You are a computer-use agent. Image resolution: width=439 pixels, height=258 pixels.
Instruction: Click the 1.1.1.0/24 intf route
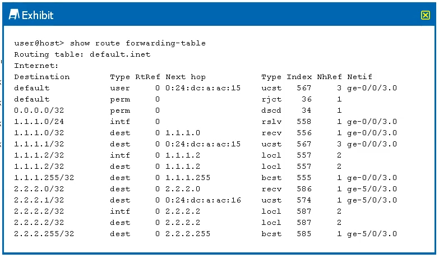(x=206, y=122)
